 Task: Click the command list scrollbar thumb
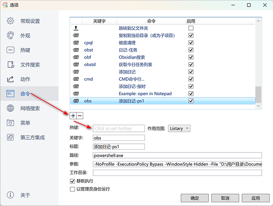click(258, 95)
